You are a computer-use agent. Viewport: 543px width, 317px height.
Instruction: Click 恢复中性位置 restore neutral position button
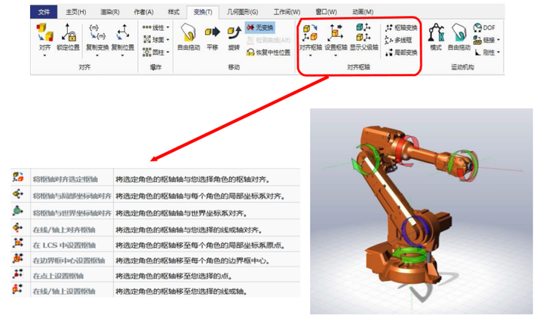[x=267, y=52]
